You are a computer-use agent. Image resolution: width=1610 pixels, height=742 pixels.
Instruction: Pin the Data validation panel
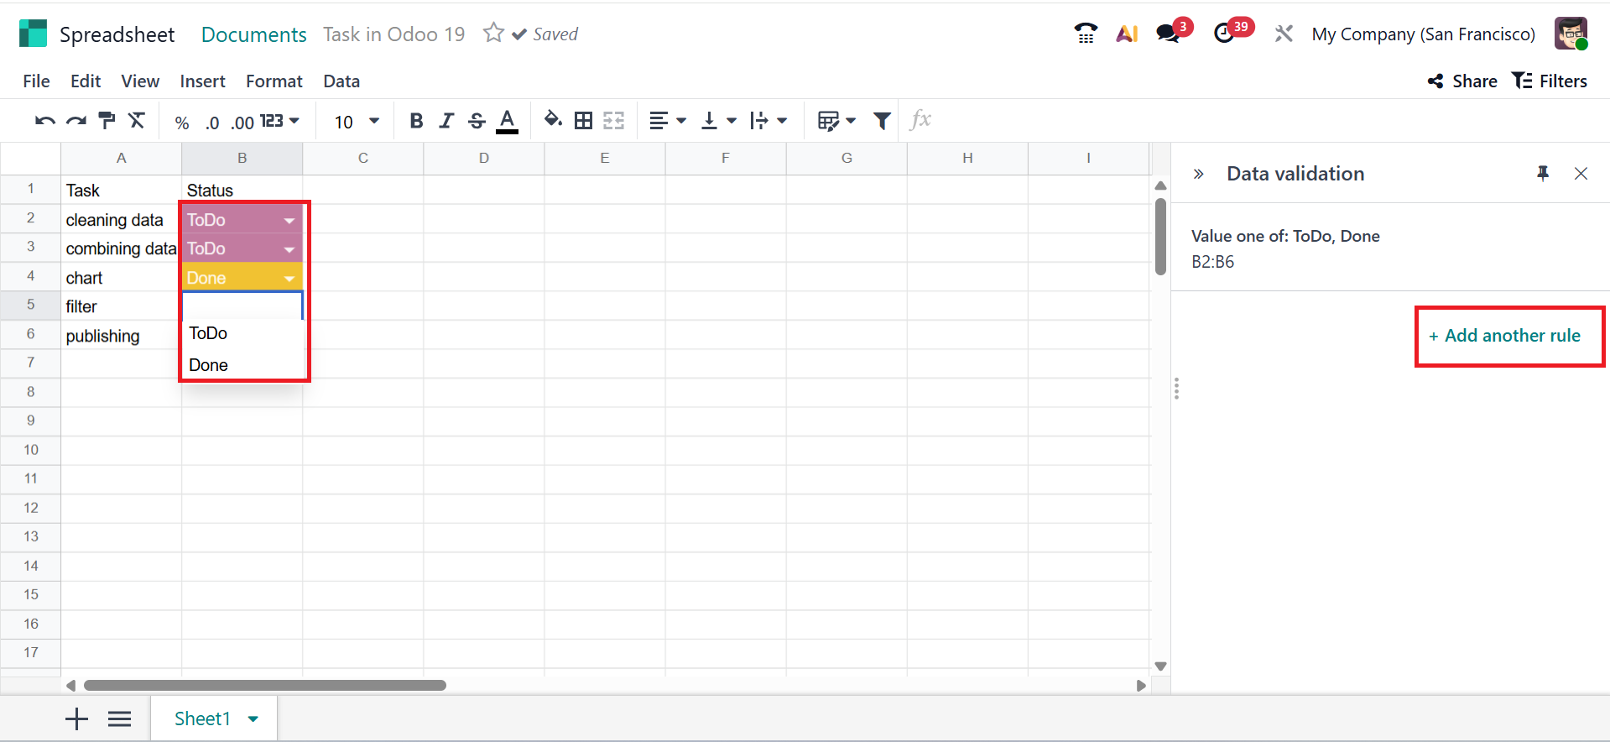click(x=1543, y=173)
